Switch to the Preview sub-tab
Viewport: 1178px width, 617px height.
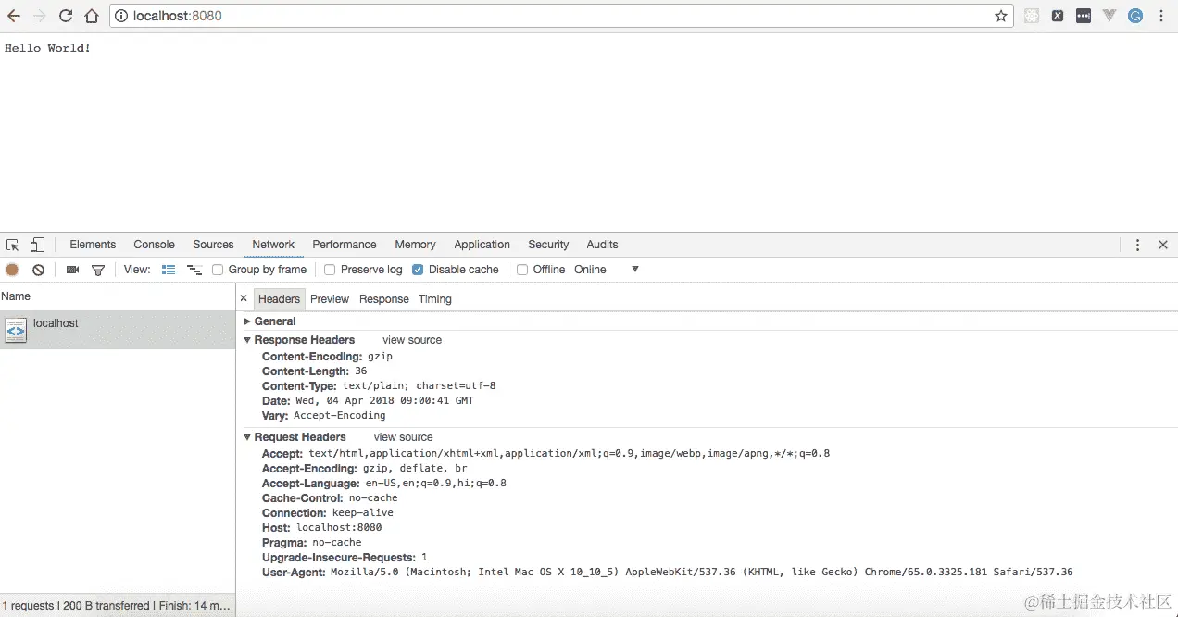pos(330,299)
